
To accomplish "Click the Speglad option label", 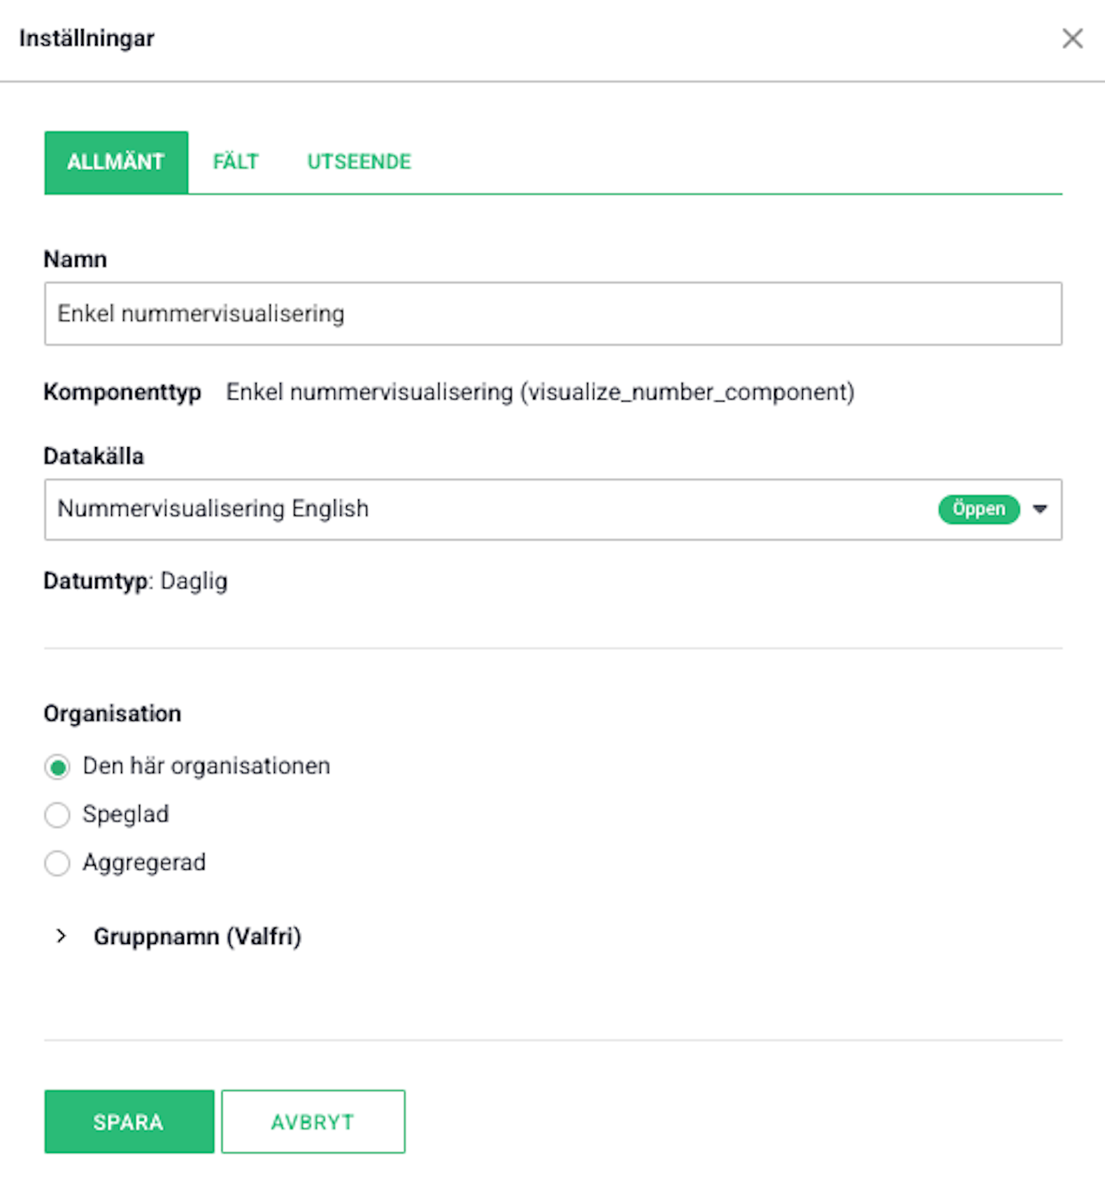I will point(126,814).
